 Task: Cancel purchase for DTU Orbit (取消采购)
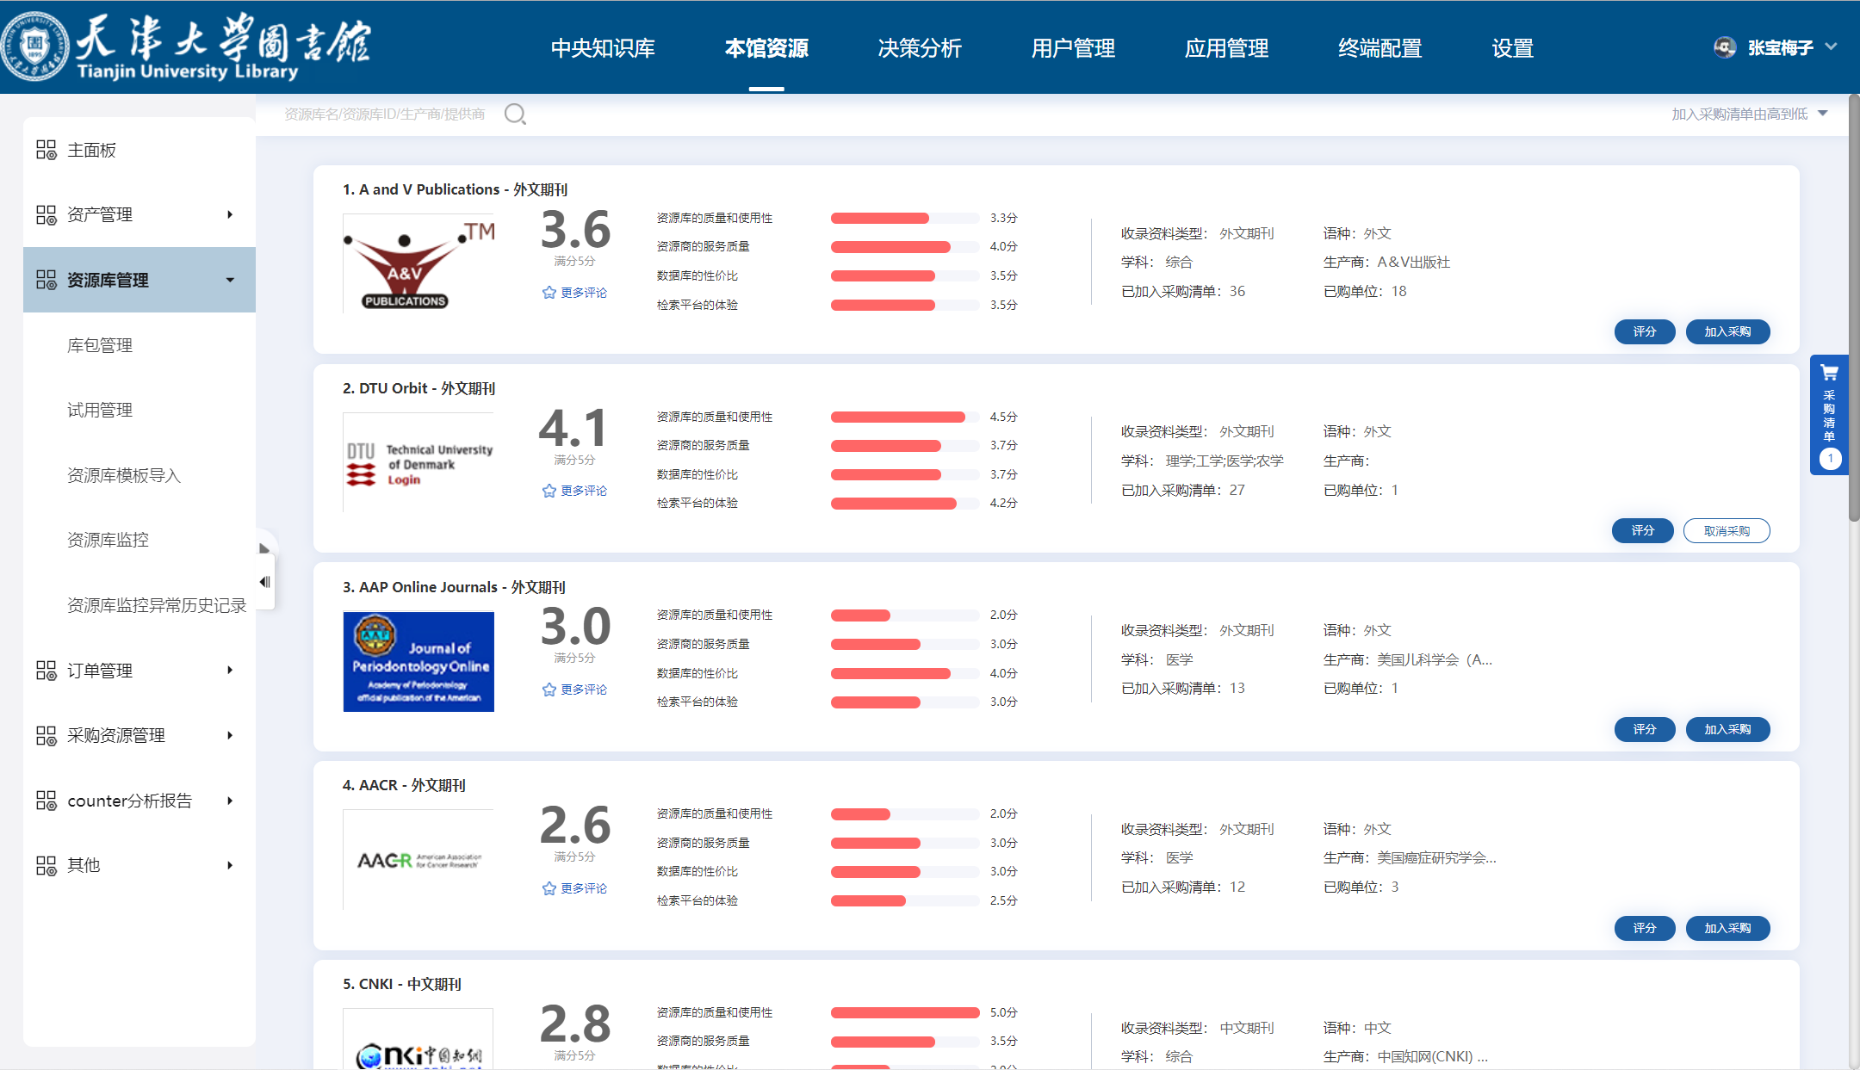pos(1726,531)
